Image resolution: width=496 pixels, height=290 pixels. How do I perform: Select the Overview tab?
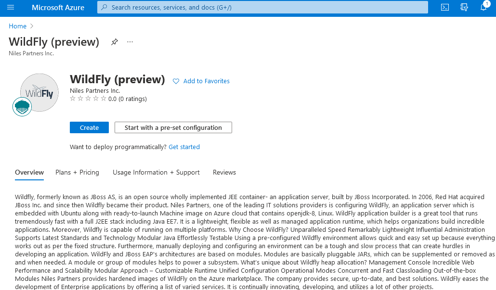pos(29,172)
